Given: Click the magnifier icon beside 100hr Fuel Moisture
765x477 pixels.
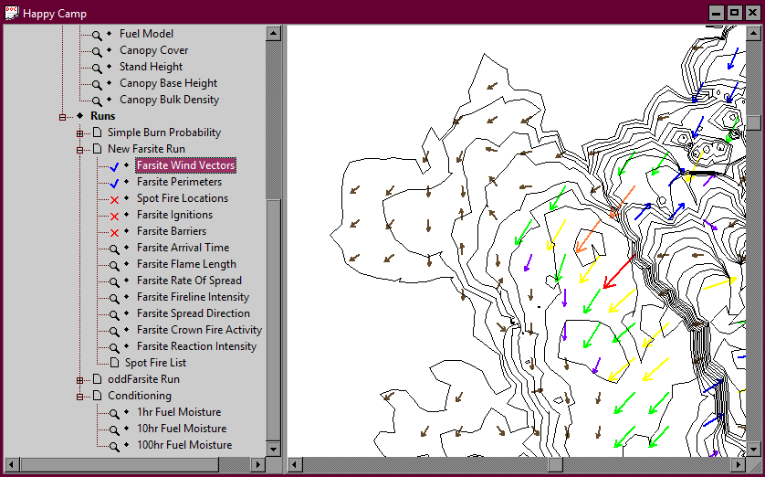Looking at the screenshot, I should click(x=114, y=446).
